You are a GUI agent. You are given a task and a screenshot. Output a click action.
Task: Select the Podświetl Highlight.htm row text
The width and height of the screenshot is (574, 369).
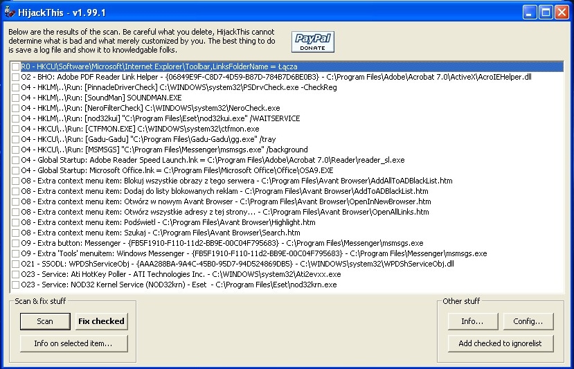168,222
